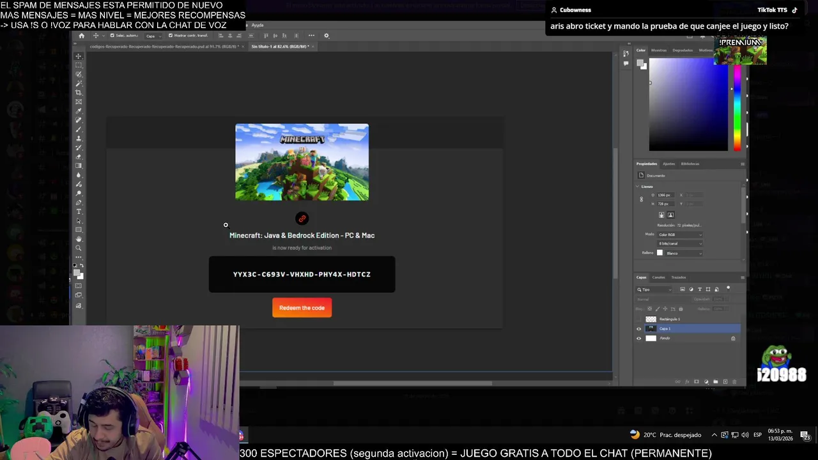The height and width of the screenshot is (460, 818).
Task: Toggle Quick Mask mode icon
Action: click(79, 284)
